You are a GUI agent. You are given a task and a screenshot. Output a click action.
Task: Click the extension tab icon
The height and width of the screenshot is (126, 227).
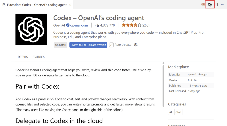click(4, 5)
